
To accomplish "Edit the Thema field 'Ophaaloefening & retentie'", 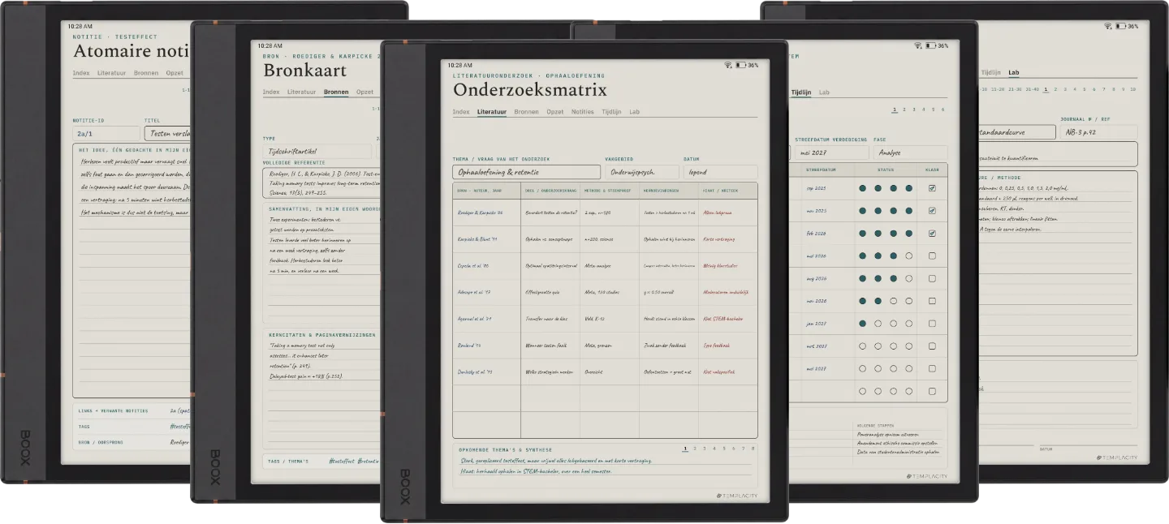I will click(527, 172).
